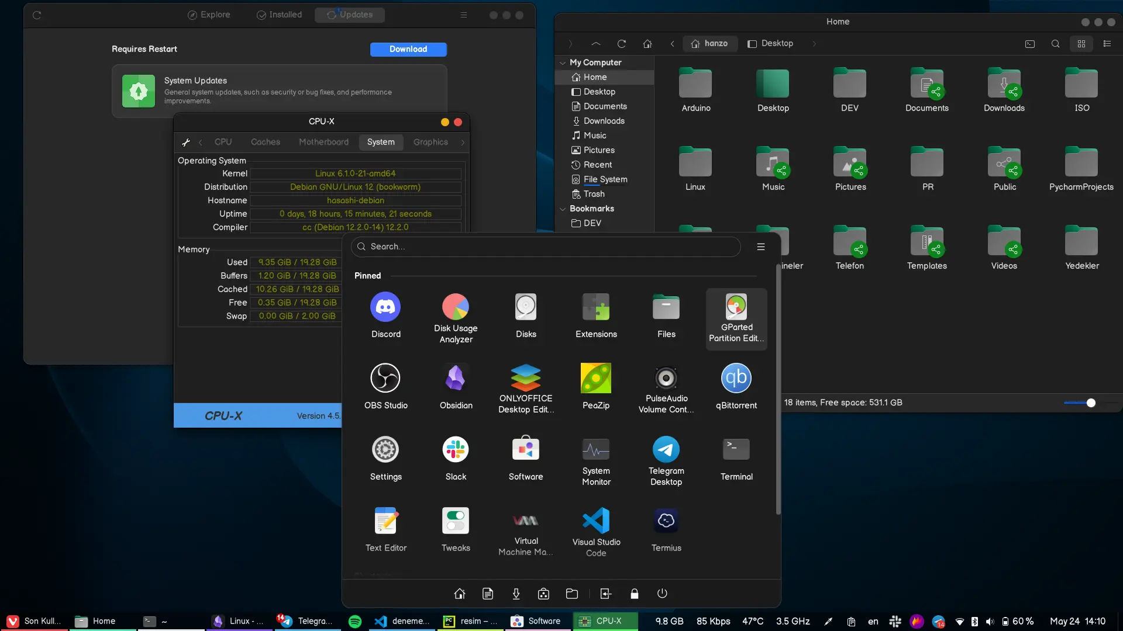Adjust the file manager zoom slider
This screenshot has width=1123, height=631.
[1091, 403]
